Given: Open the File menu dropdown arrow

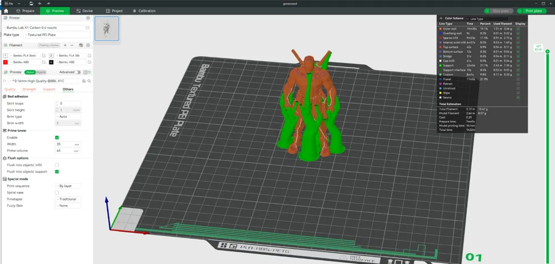Looking at the screenshot, I should click(19, 3).
